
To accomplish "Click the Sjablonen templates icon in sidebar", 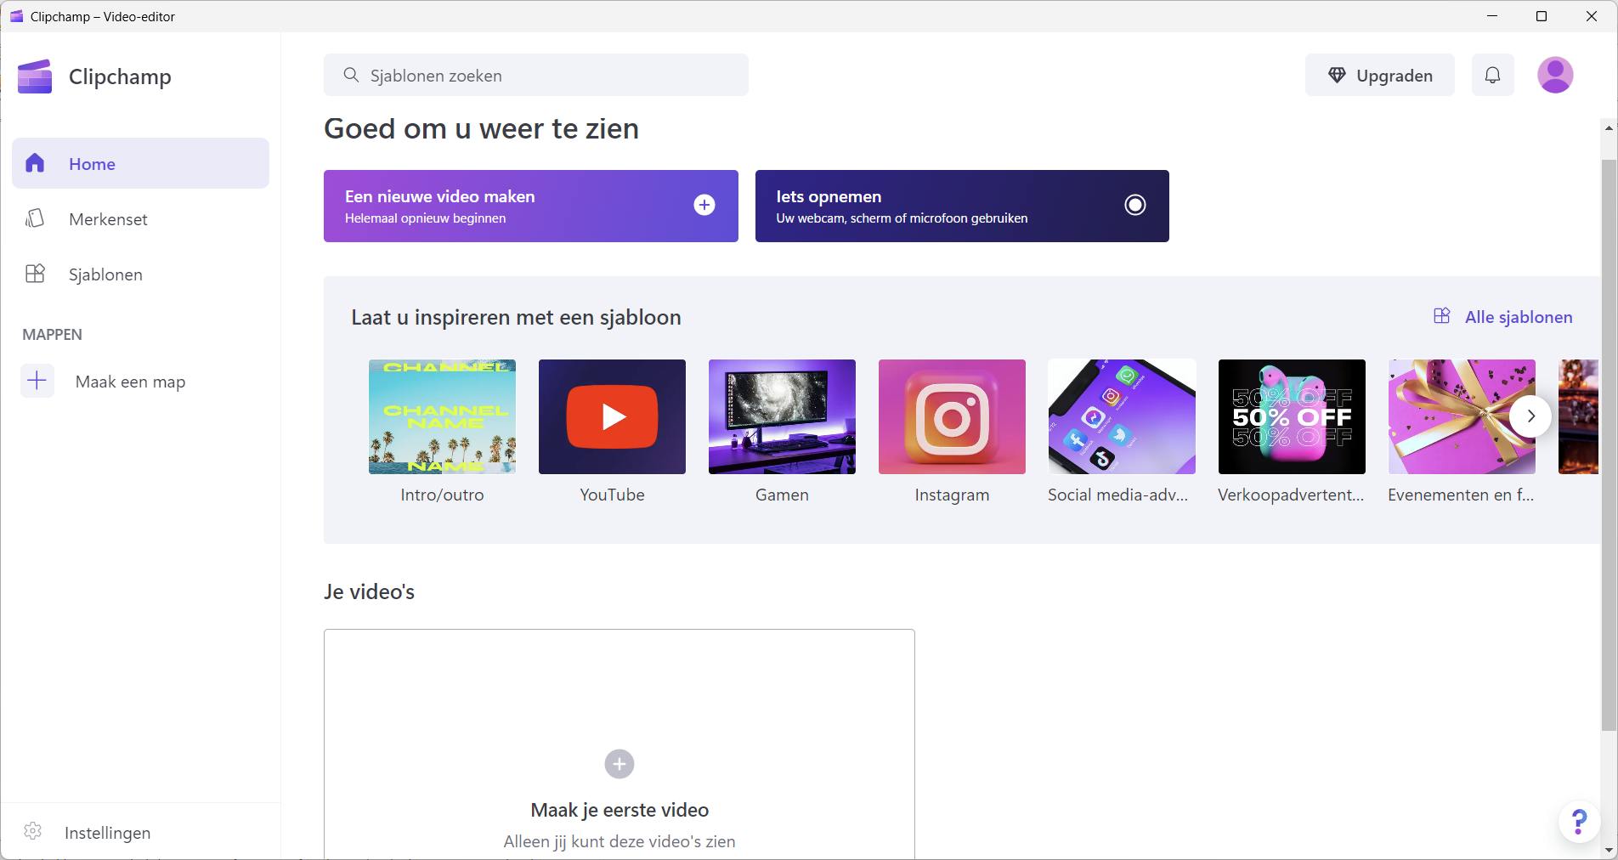I will tap(35, 274).
